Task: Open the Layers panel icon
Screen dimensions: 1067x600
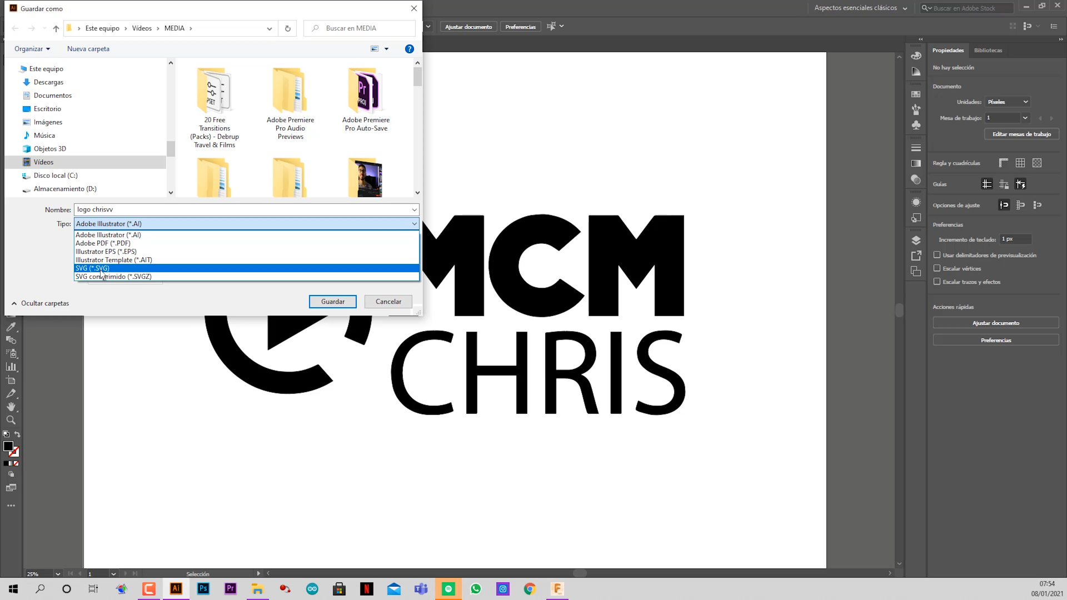Action: (x=916, y=240)
